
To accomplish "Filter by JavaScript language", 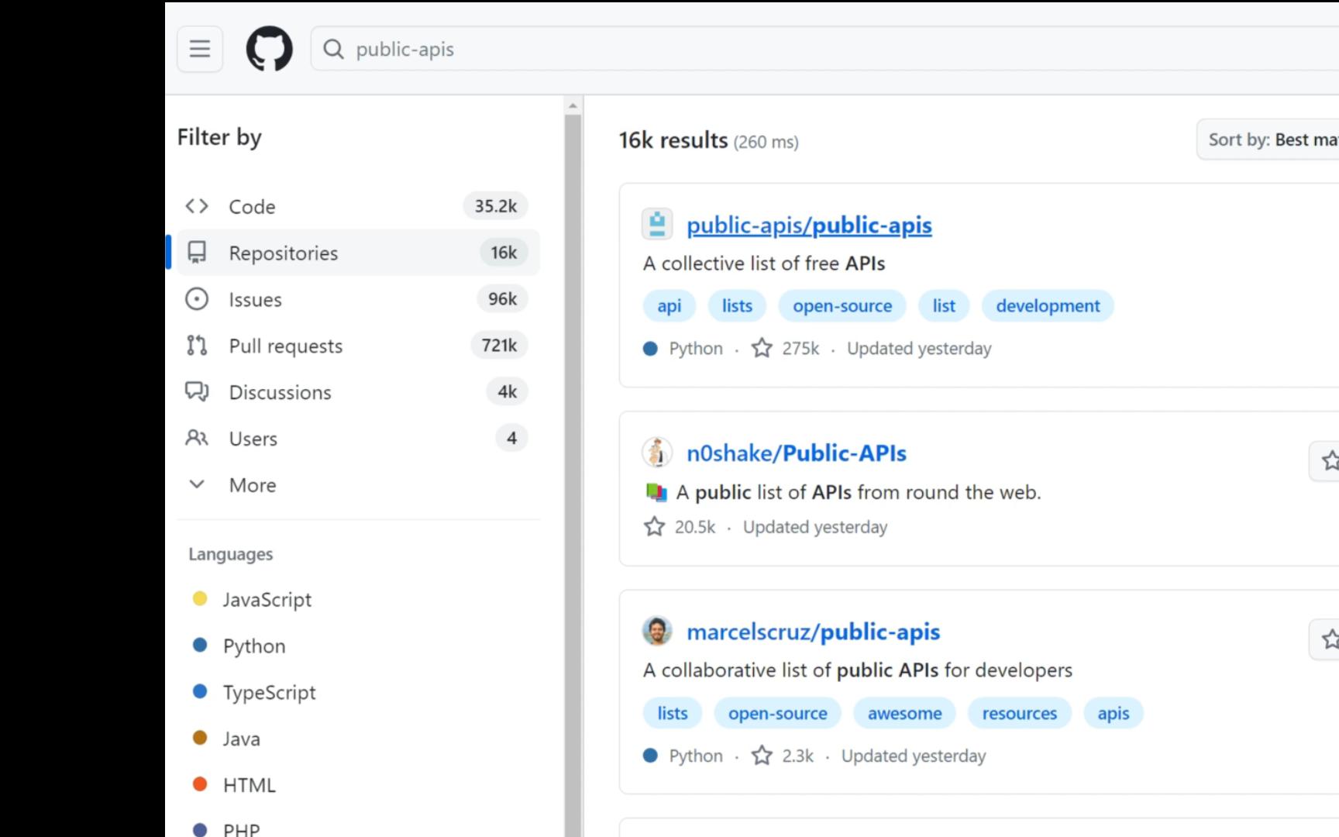I will (x=267, y=600).
